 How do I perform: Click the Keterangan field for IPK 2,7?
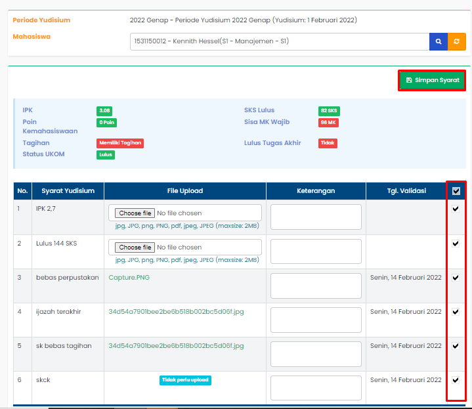(316, 217)
